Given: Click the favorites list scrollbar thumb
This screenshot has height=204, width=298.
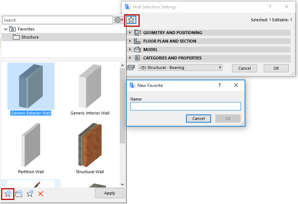Looking at the screenshot, I should [x=122, y=106].
